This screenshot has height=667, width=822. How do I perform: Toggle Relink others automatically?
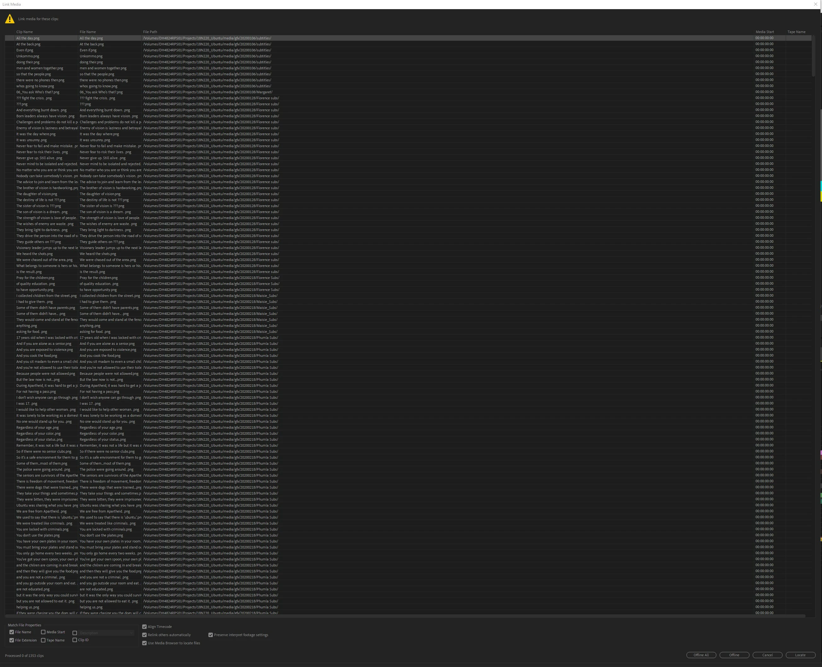click(x=144, y=635)
